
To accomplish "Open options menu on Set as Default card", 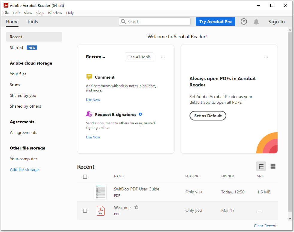I will click(266, 57).
